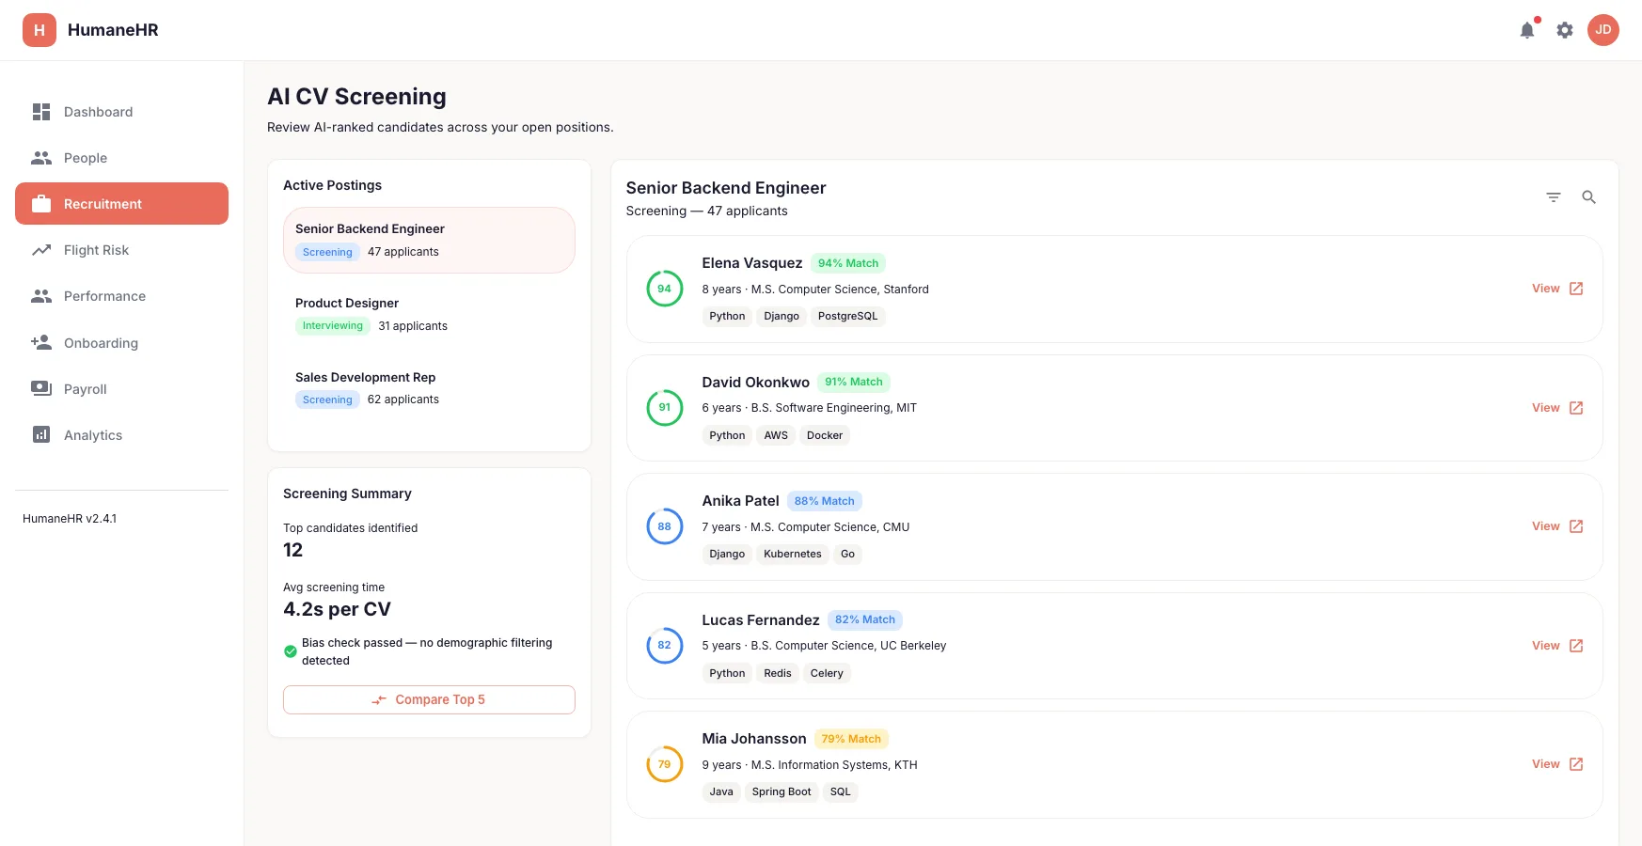
Task: Click the Docker skill tag
Action: click(x=825, y=435)
